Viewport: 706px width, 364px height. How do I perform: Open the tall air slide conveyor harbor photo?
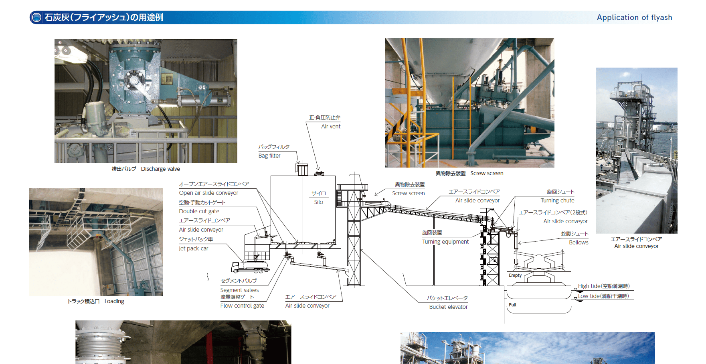click(637, 150)
